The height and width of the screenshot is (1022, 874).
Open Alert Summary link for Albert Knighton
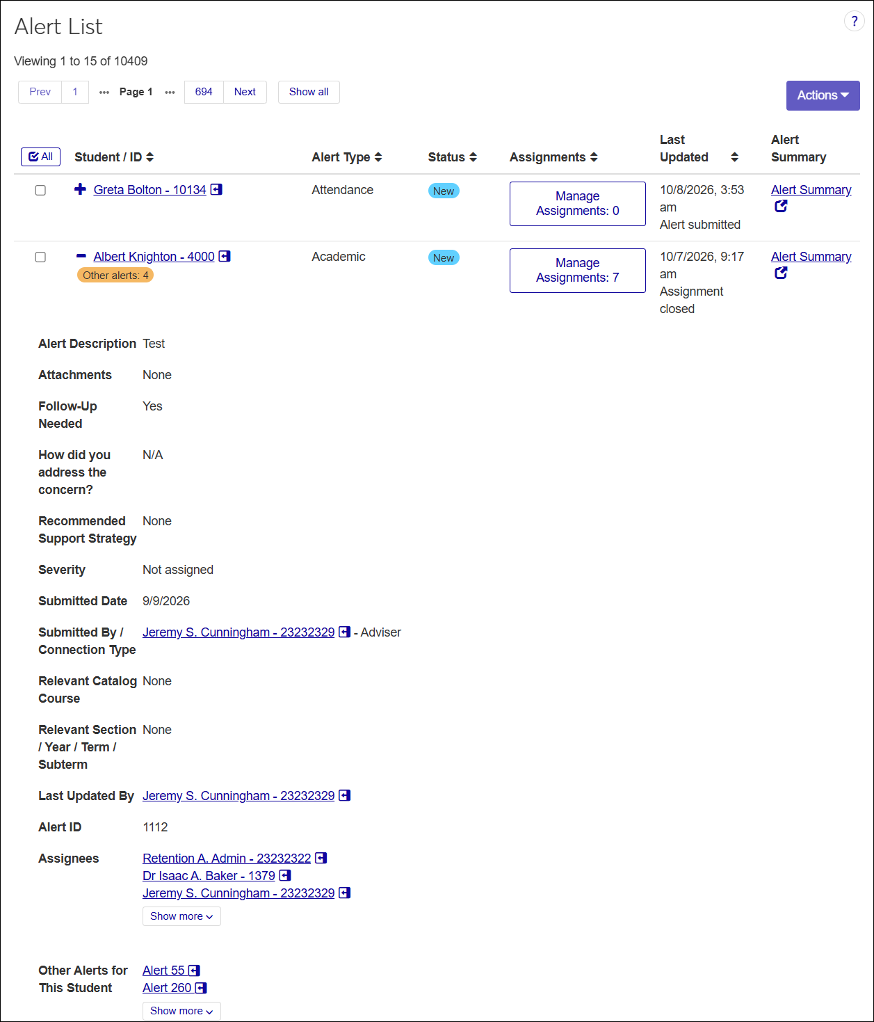point(811,257)
